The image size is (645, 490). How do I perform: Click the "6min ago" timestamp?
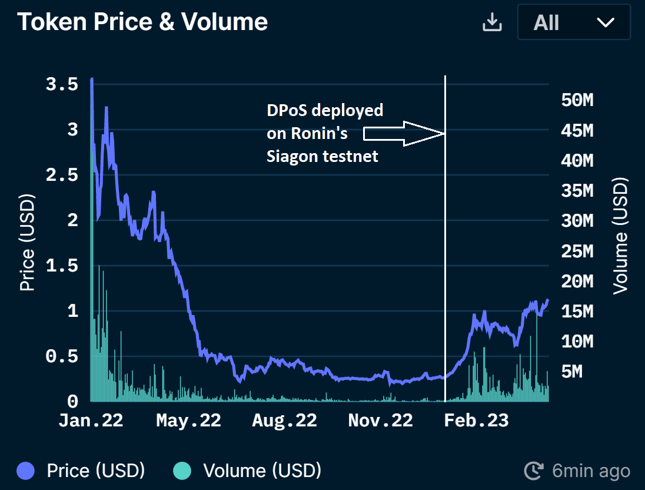click(x=591, y=471)
